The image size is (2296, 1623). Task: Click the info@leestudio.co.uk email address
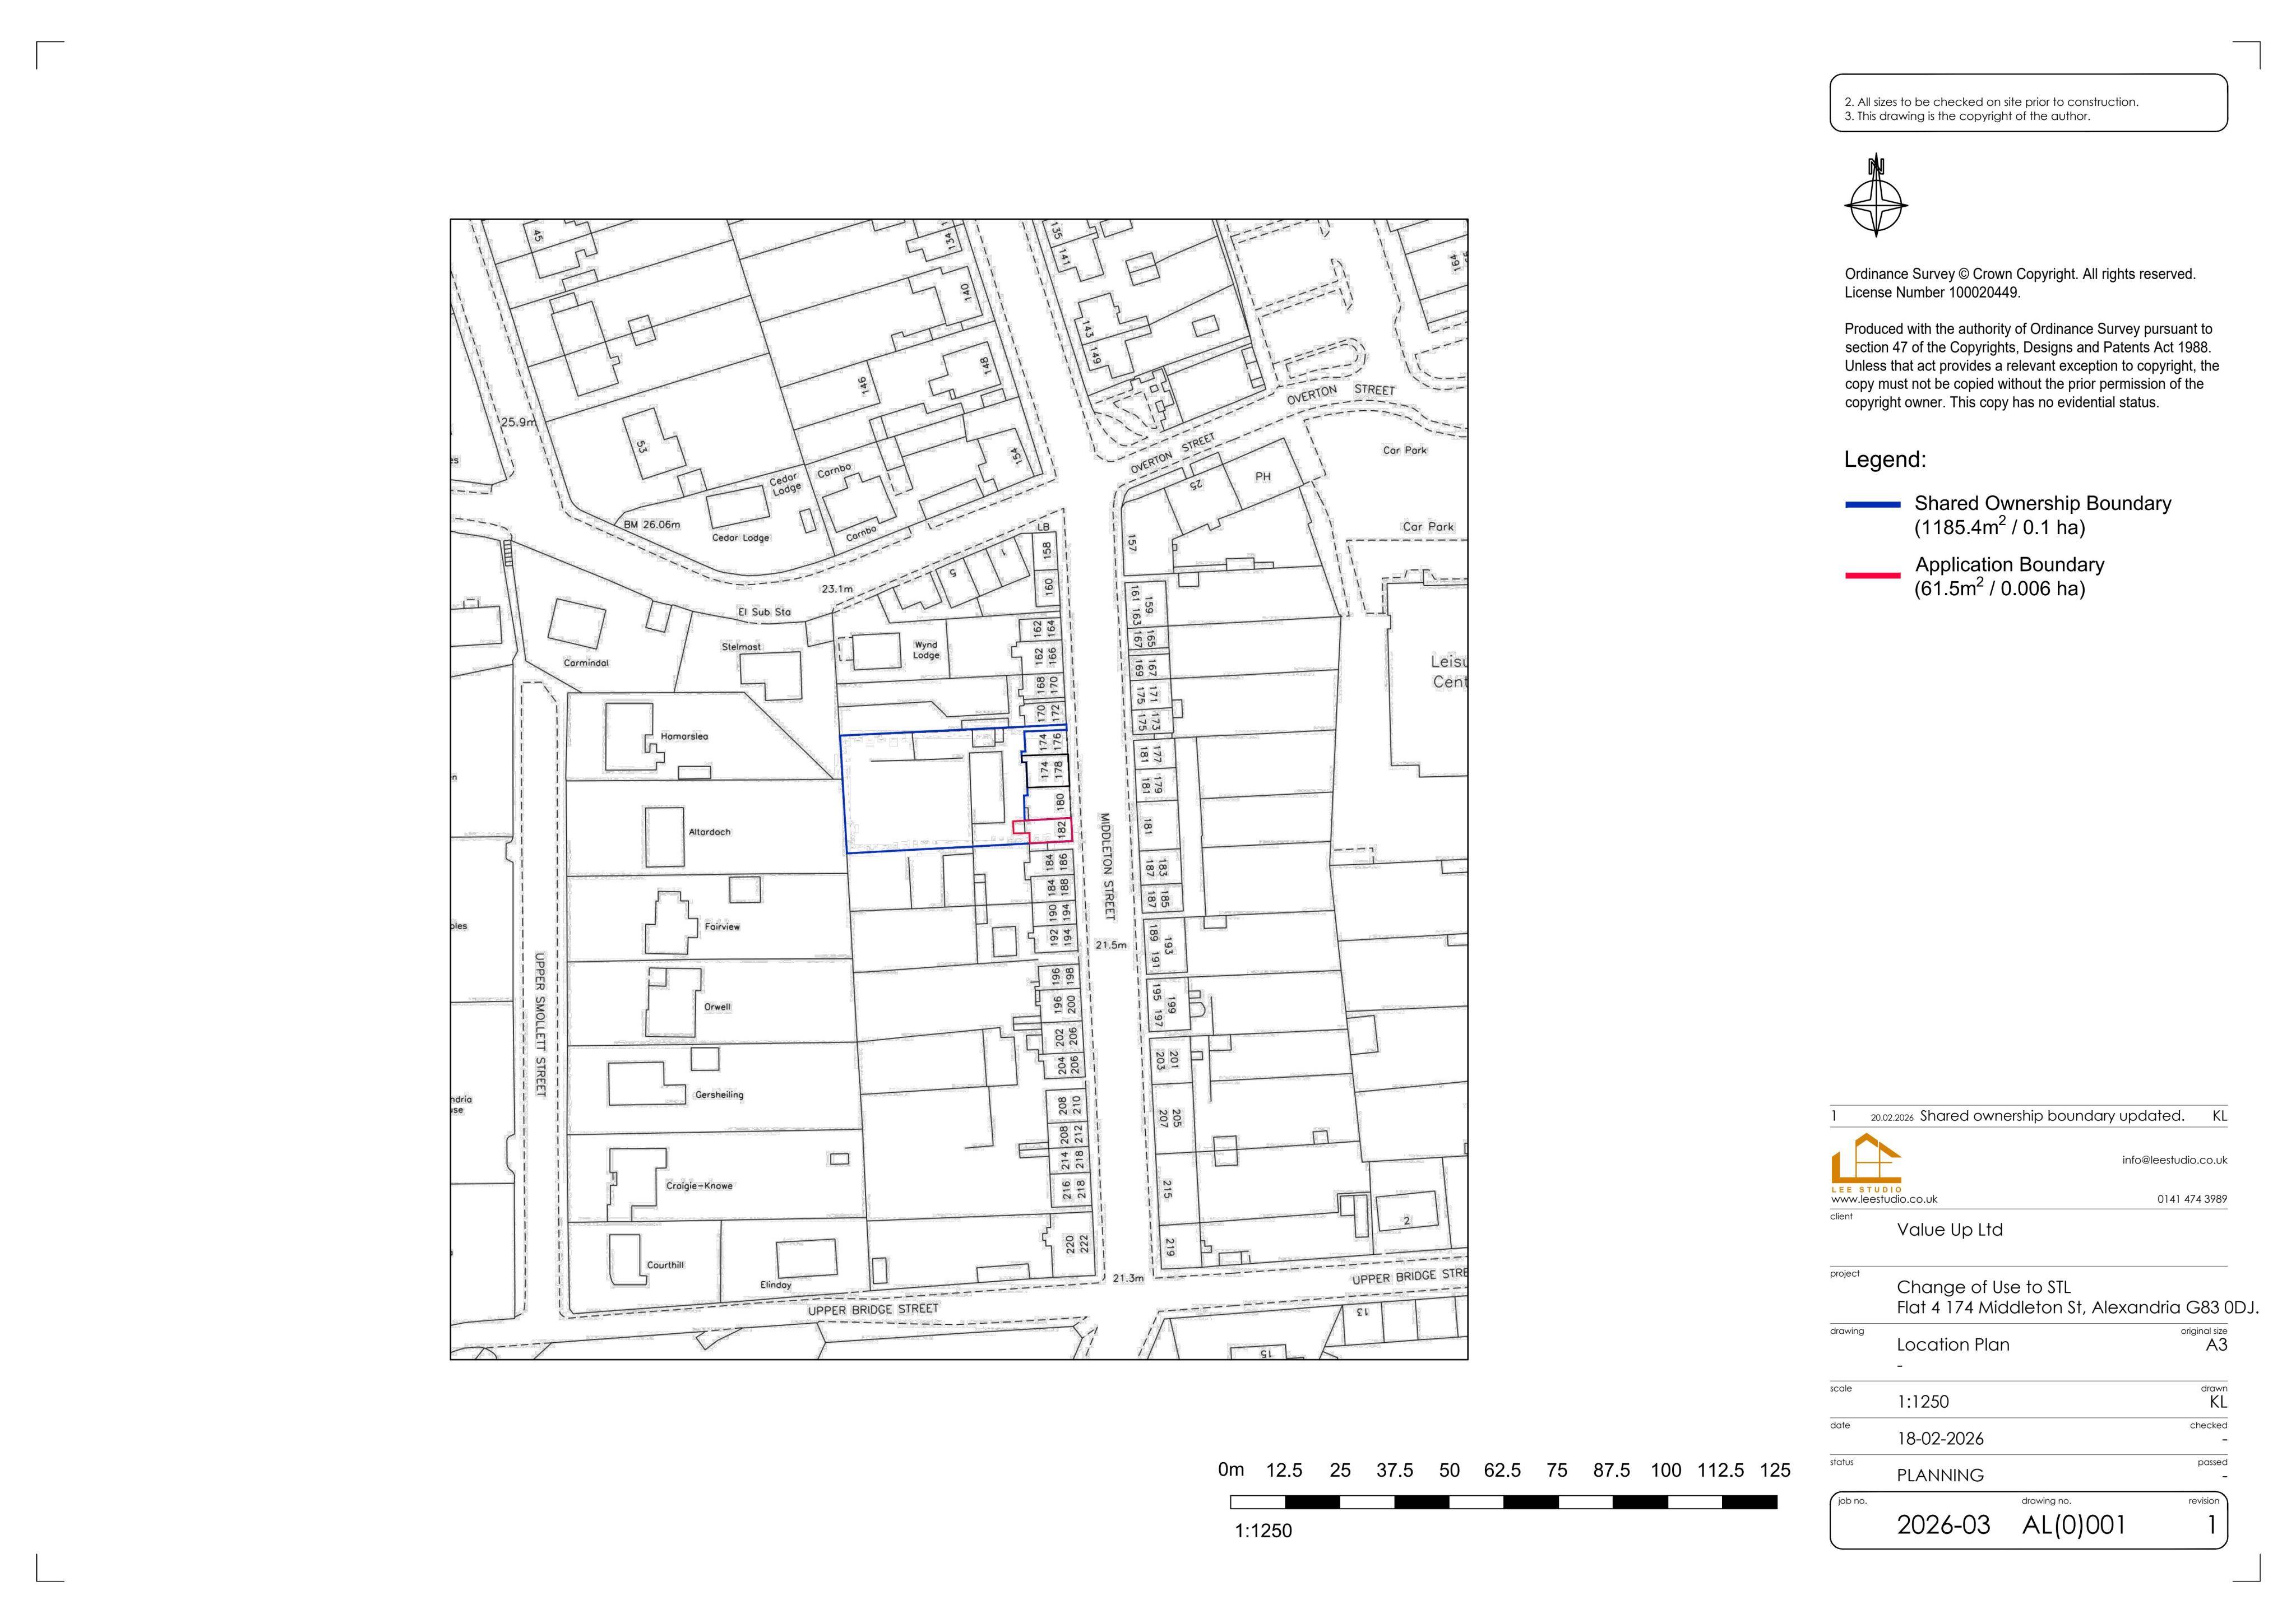tap(2174, 1160)
